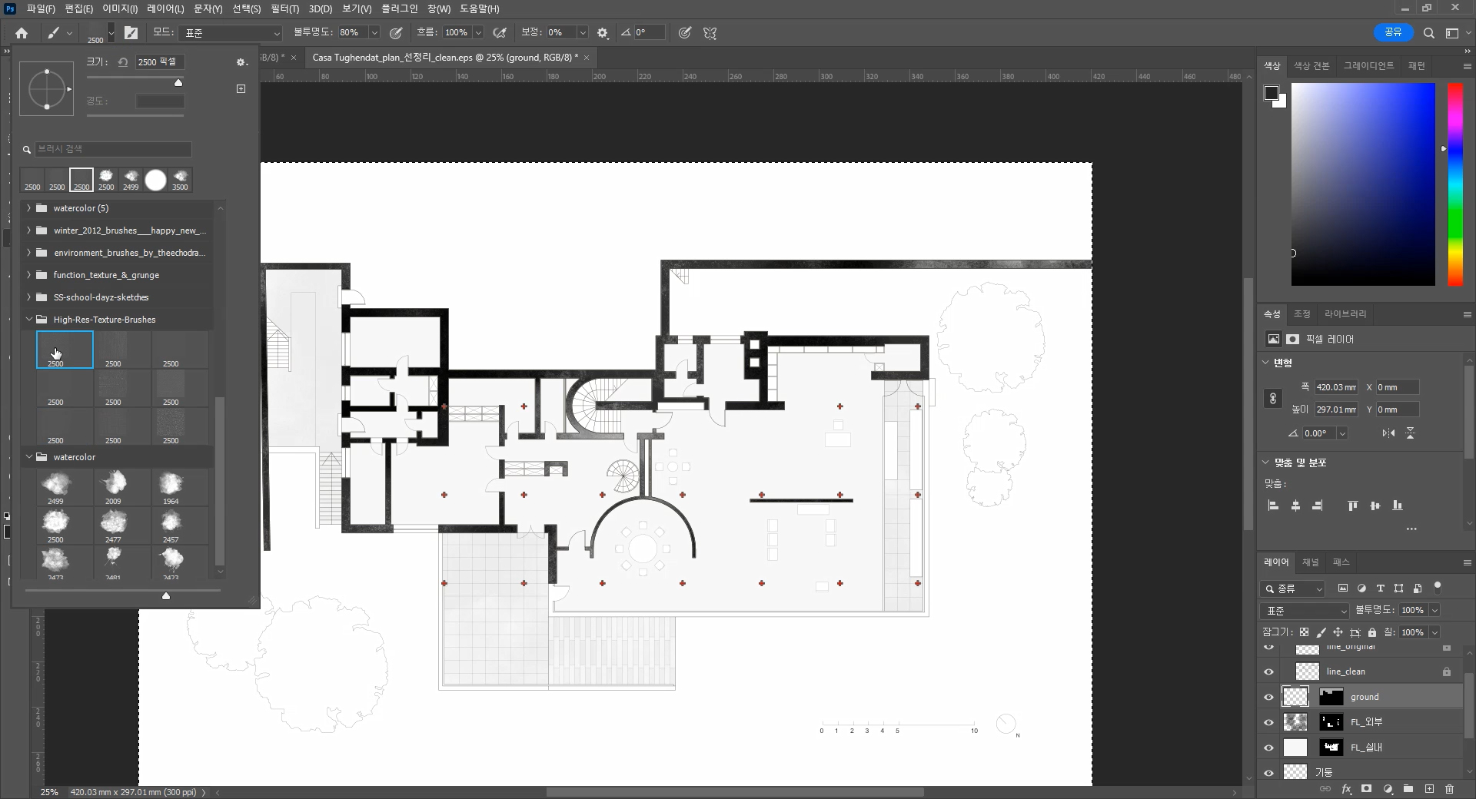Lock all padlock icon in the lock row
Screen dimensions: 1476x799
coord(1372,632)
